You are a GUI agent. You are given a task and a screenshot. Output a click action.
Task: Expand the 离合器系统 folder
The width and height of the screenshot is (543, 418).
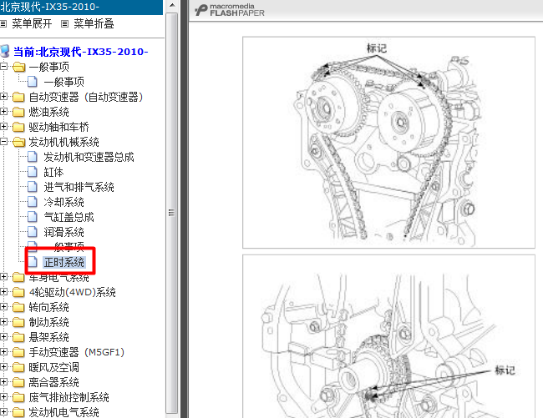point(3,382)
